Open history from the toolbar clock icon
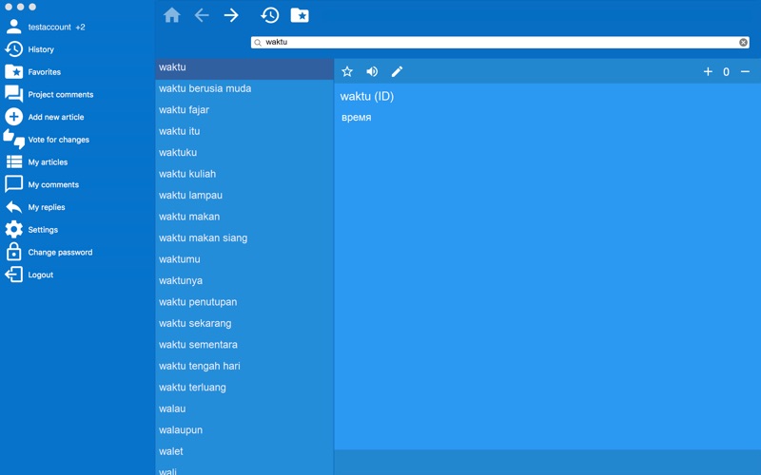 coord(270,15)
